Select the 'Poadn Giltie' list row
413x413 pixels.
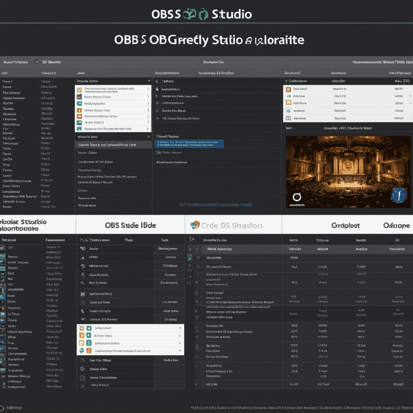click(x=113, y=153)
